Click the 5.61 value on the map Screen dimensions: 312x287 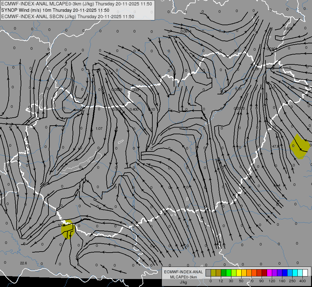coord(238,89)
